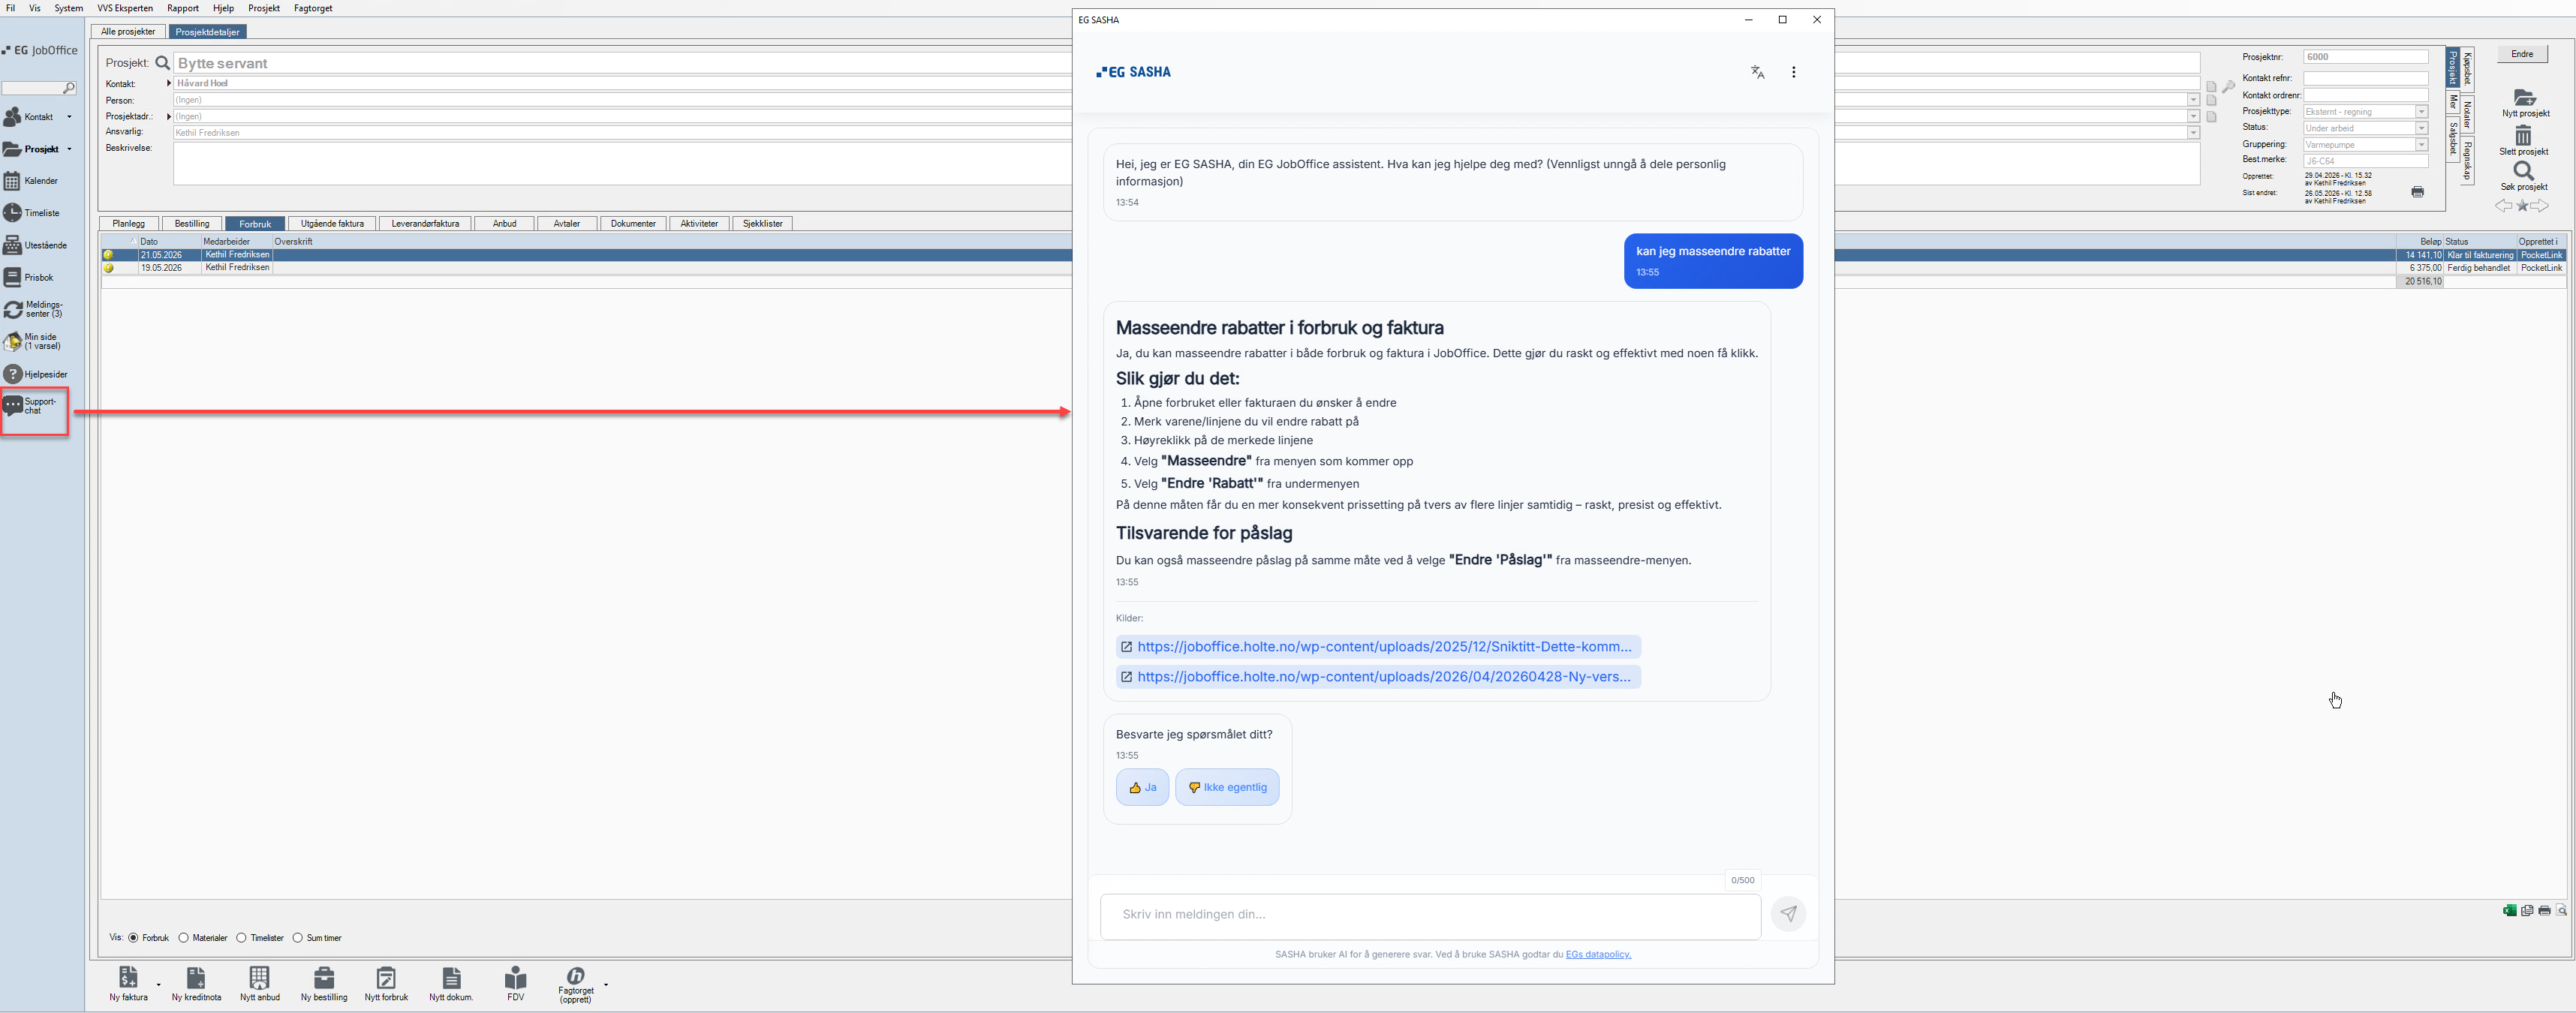Switch to the Sjekklister tab
Image resolution: width=2576 pixels, height=1013 pixels.
point(763,223)
